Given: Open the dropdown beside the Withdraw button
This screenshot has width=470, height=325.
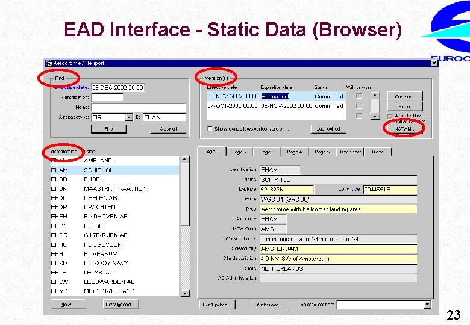Looking at the screenshot, I should tap(427, 305).
